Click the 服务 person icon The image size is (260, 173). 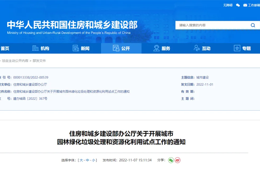[156, 48]
